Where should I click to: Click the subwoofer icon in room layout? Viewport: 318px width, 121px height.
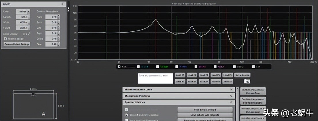click(x=33, y=94)
